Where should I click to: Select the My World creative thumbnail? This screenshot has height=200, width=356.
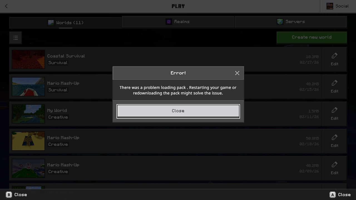28,114
